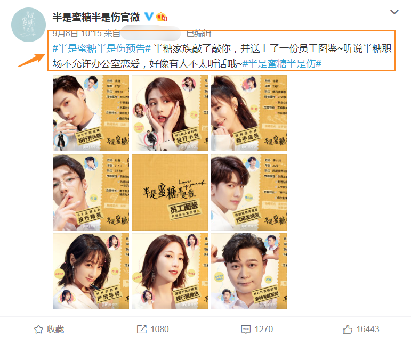
Task: Open the 投行小白 poster thumbnail
Action: pos(170,113)
